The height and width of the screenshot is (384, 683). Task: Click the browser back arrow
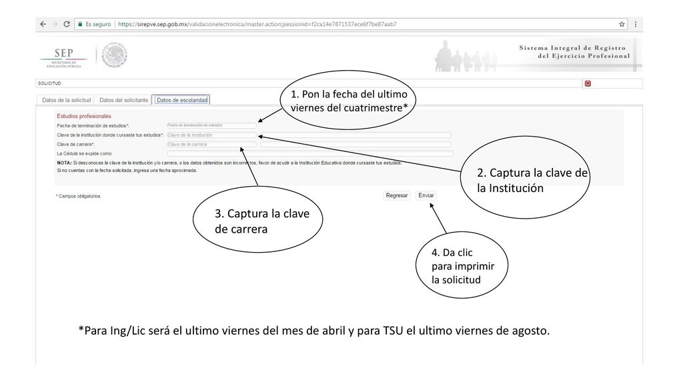(43, 24)
